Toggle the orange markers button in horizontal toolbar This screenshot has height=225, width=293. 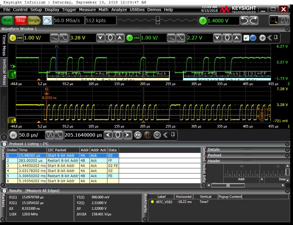pyautogui.click(x=147, y=135)
